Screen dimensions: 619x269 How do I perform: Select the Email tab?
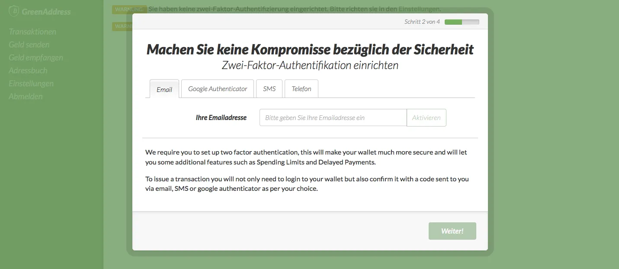pos(164,89)
